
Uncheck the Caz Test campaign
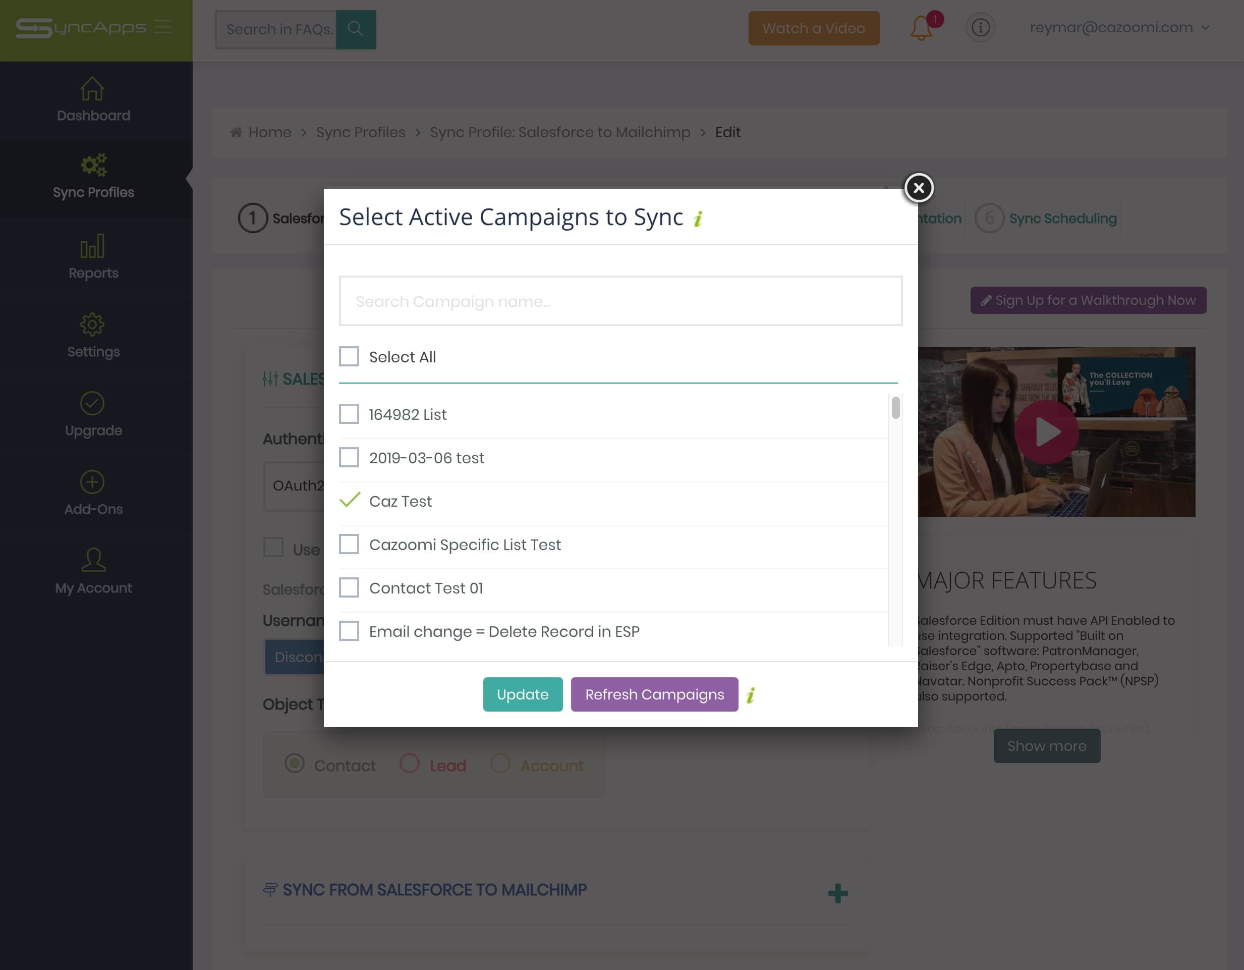(x=349, y=500)
